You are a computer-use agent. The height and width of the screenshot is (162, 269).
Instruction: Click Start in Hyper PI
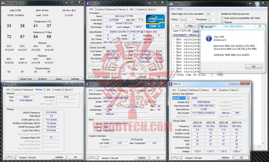pyautogui.click(x=177, y=26)
